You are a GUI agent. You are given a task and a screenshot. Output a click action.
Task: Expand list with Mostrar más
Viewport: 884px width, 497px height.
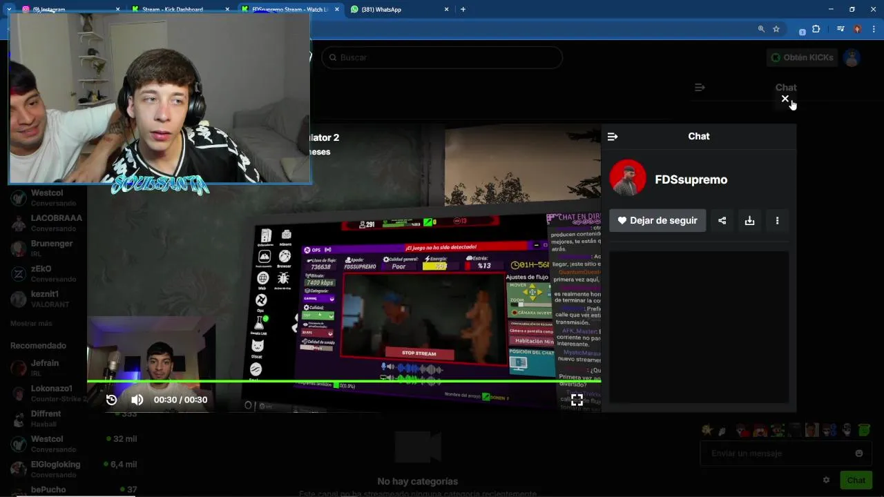(31, 324)
